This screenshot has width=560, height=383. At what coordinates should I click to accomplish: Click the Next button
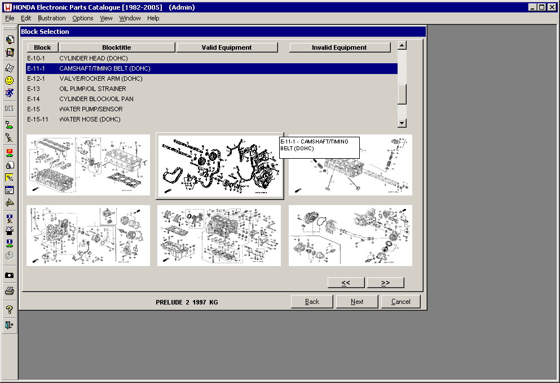click(x=357, y=302)
